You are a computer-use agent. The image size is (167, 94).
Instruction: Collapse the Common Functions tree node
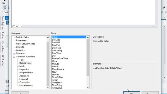(x=14, y=57)
